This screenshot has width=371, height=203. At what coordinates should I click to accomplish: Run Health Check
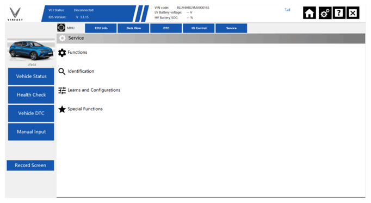[31, 95]
